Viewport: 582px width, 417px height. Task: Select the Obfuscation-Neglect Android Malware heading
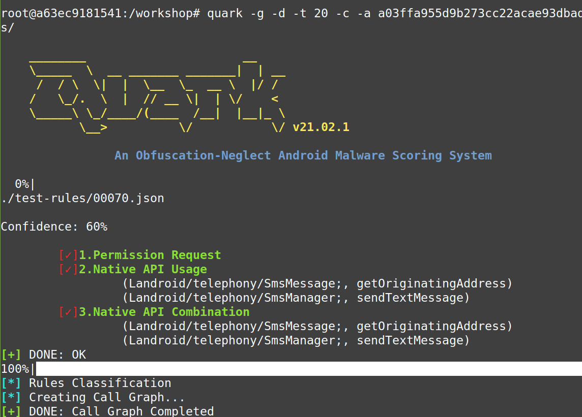click(x=303, y=155)
